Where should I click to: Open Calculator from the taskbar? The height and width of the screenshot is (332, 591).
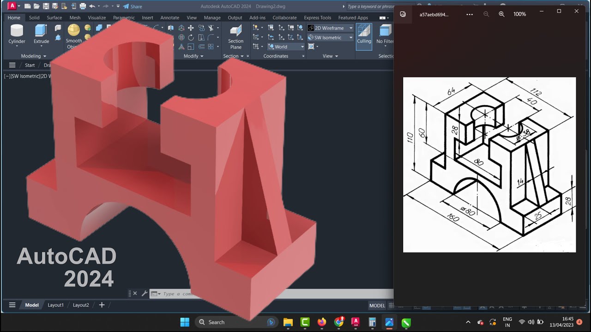pos(372,322)
